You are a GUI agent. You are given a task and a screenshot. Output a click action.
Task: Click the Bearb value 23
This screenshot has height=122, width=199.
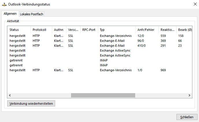click(x=180, y=46)
